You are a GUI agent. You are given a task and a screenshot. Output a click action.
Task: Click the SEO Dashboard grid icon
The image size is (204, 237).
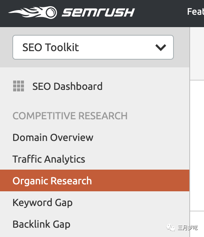click(19, 86)
